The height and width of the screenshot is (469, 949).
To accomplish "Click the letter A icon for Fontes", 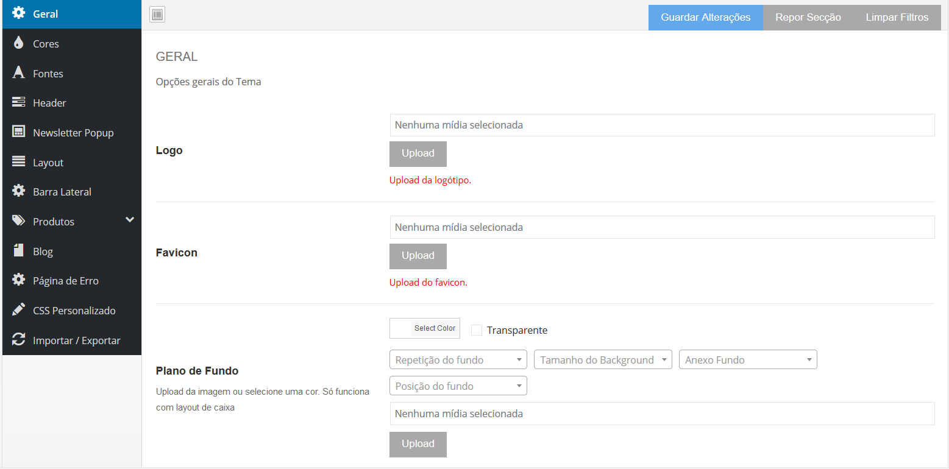I will (18, 73).
